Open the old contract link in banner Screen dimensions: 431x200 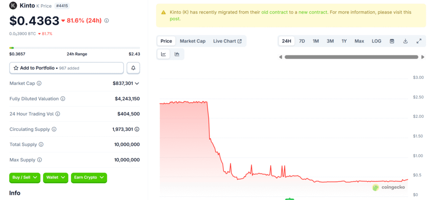click(x=274, y=12)
